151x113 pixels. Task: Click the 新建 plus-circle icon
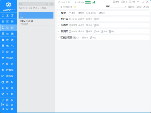[27, 8]
